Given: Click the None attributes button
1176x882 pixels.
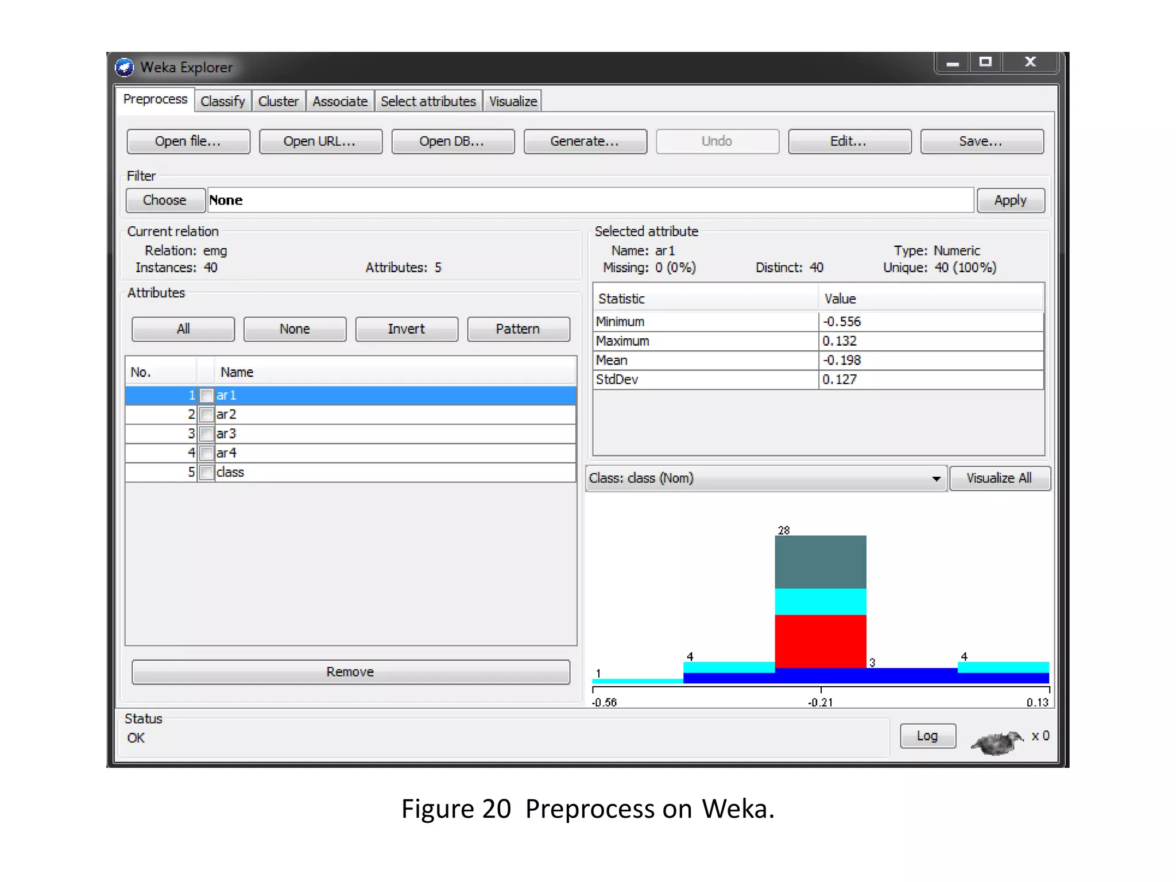Looking at the screenshot, I should [x=295, y=329].
